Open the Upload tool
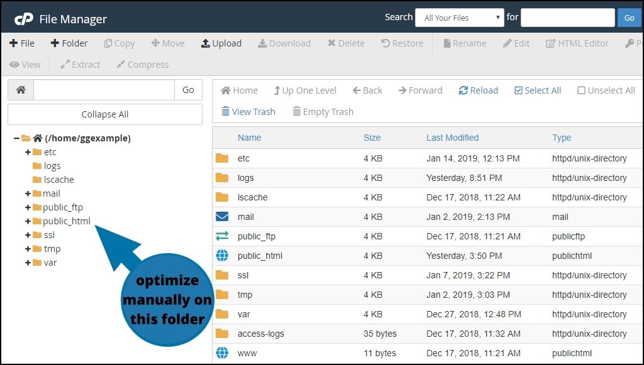644x365 pixels. click(x=221, y=43)
